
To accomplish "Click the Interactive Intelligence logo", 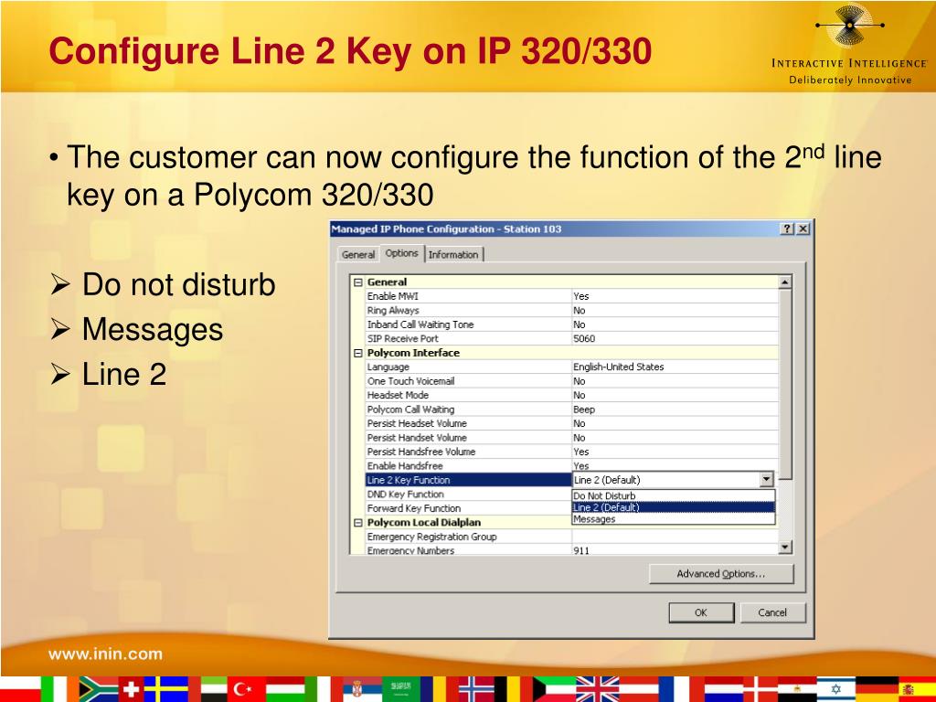I will 849,45.
